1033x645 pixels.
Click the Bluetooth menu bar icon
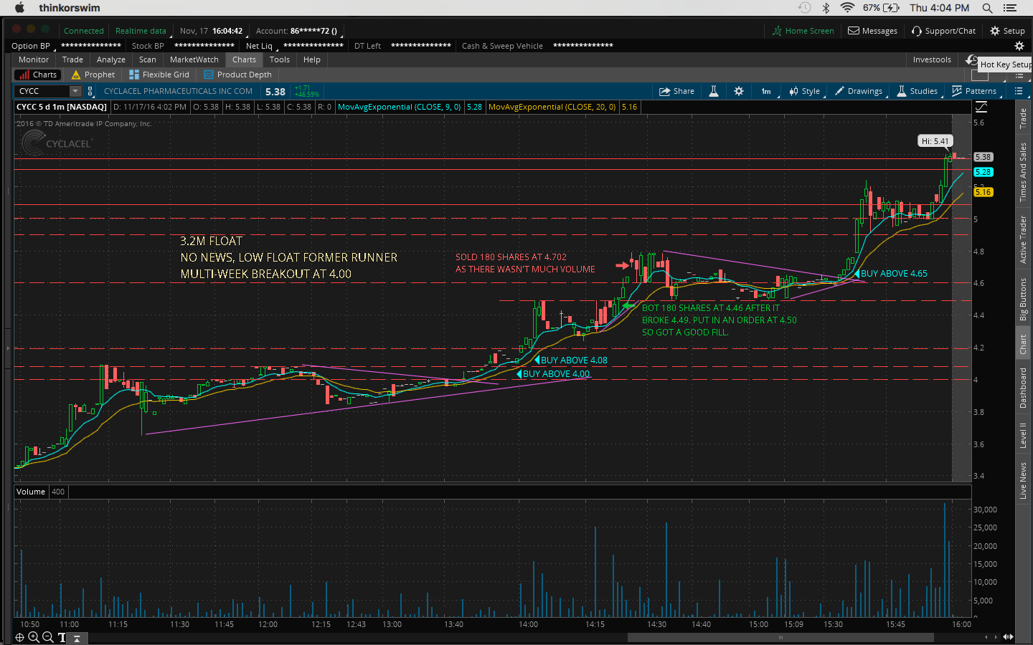(x=826, y=8)
